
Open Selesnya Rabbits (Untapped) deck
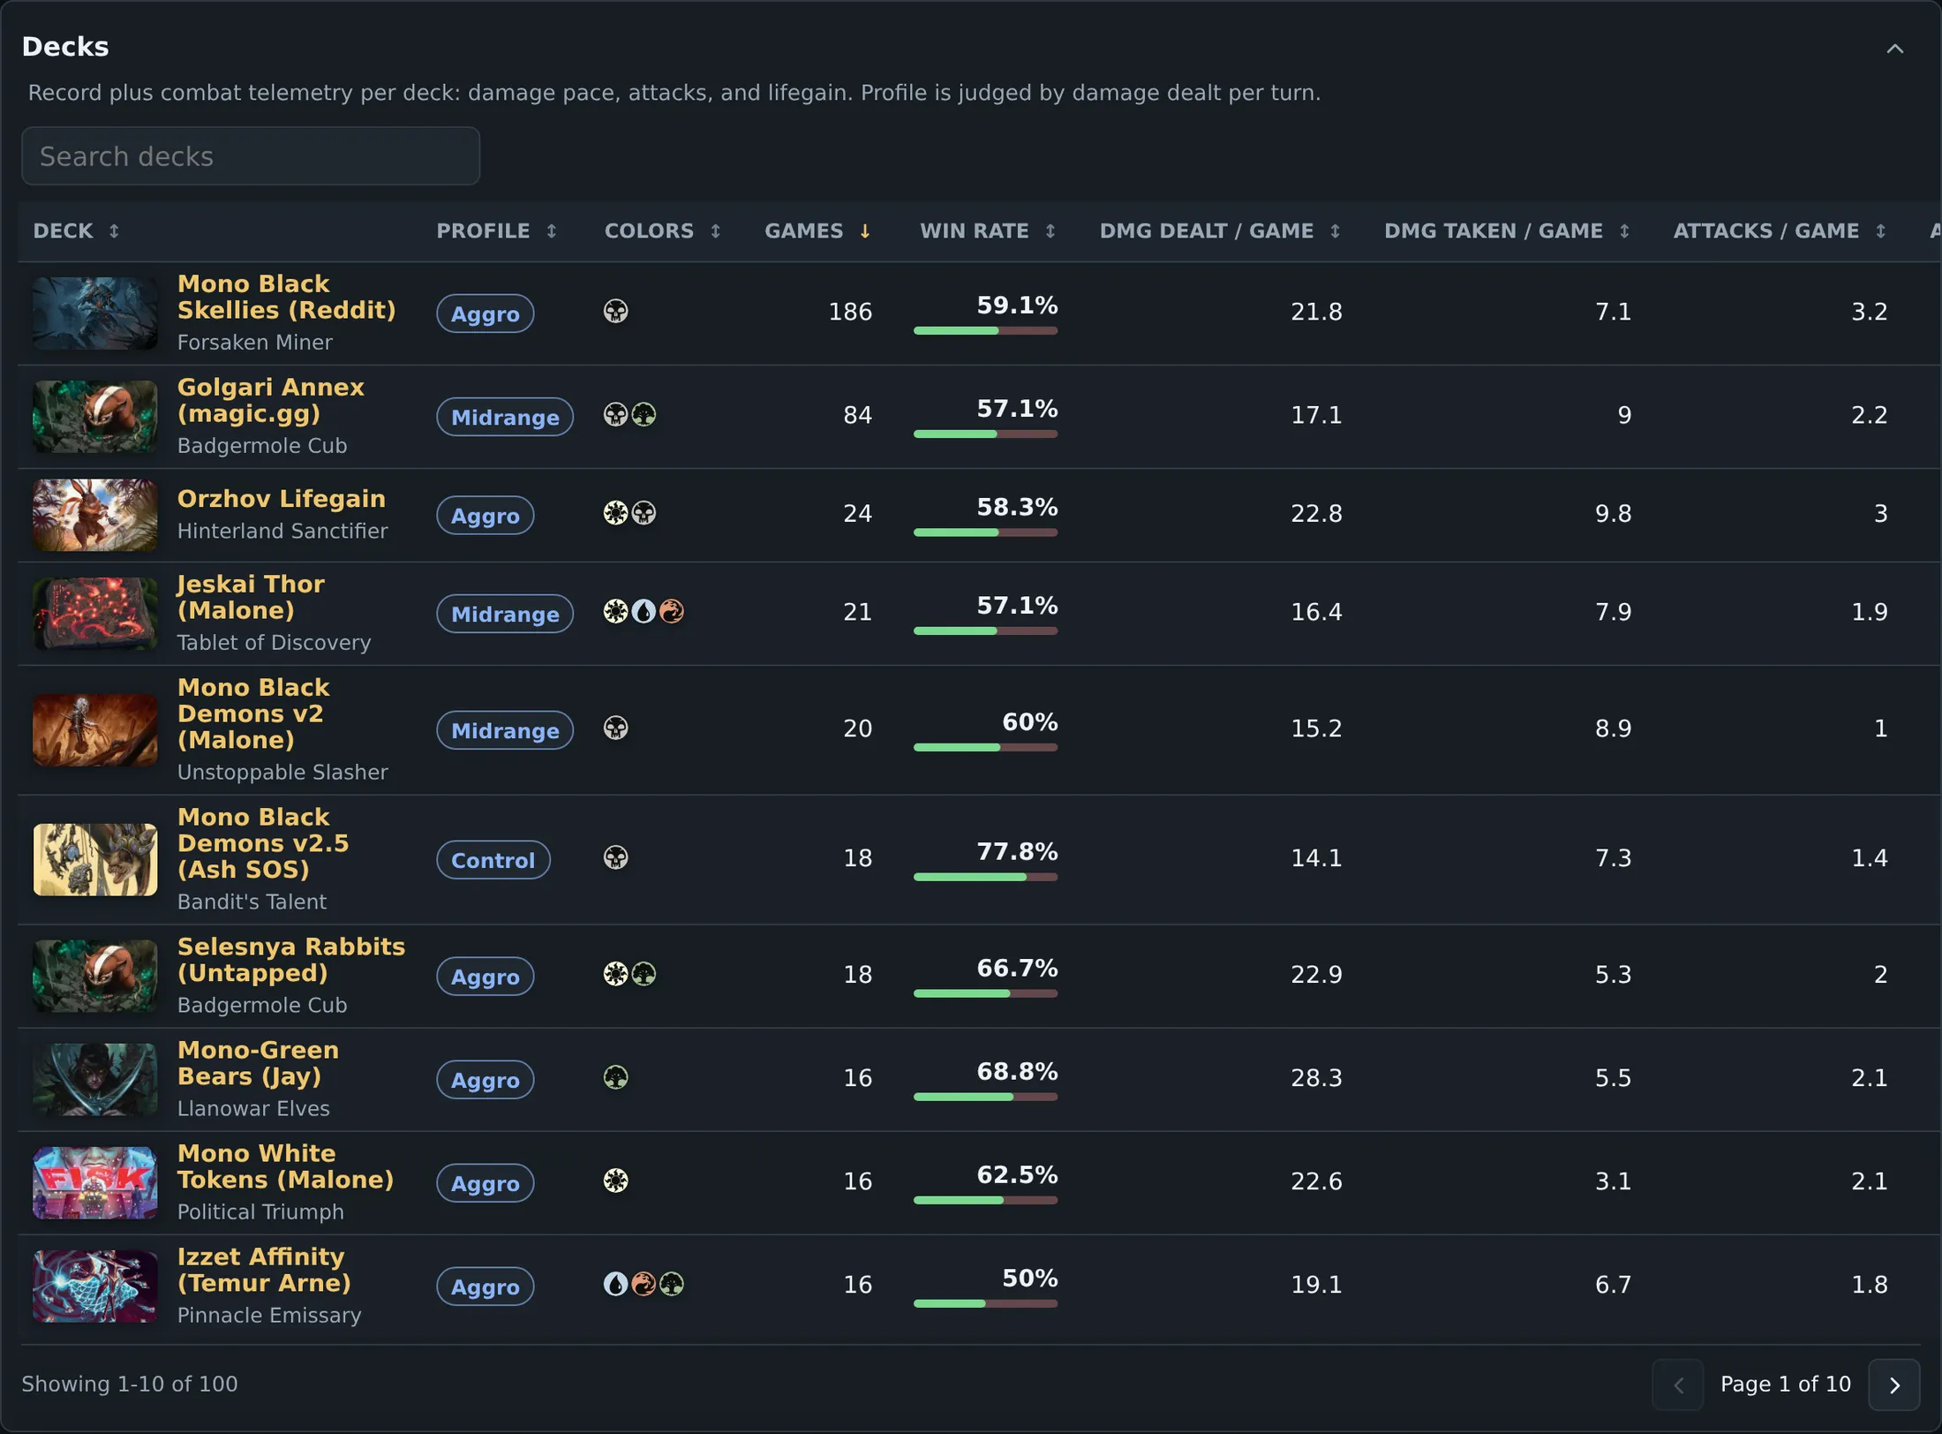pyautogui.click(x=291, y=960)
